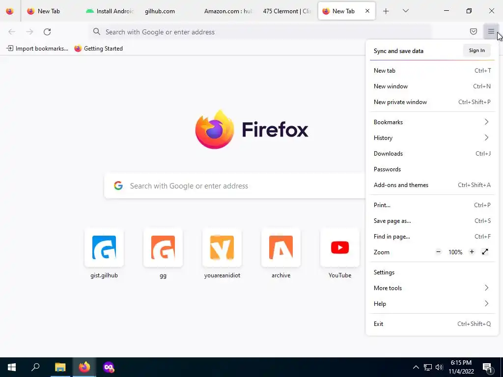503x377 pixels.
Task: Click the Firefox taskbar icon
Action: [84, 367]
